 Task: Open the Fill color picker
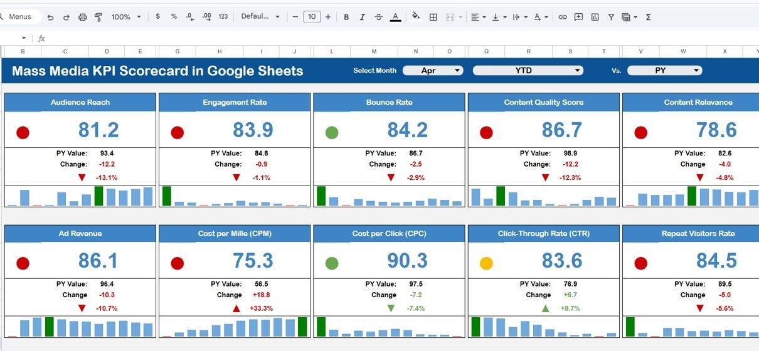(x=416, y=17)
